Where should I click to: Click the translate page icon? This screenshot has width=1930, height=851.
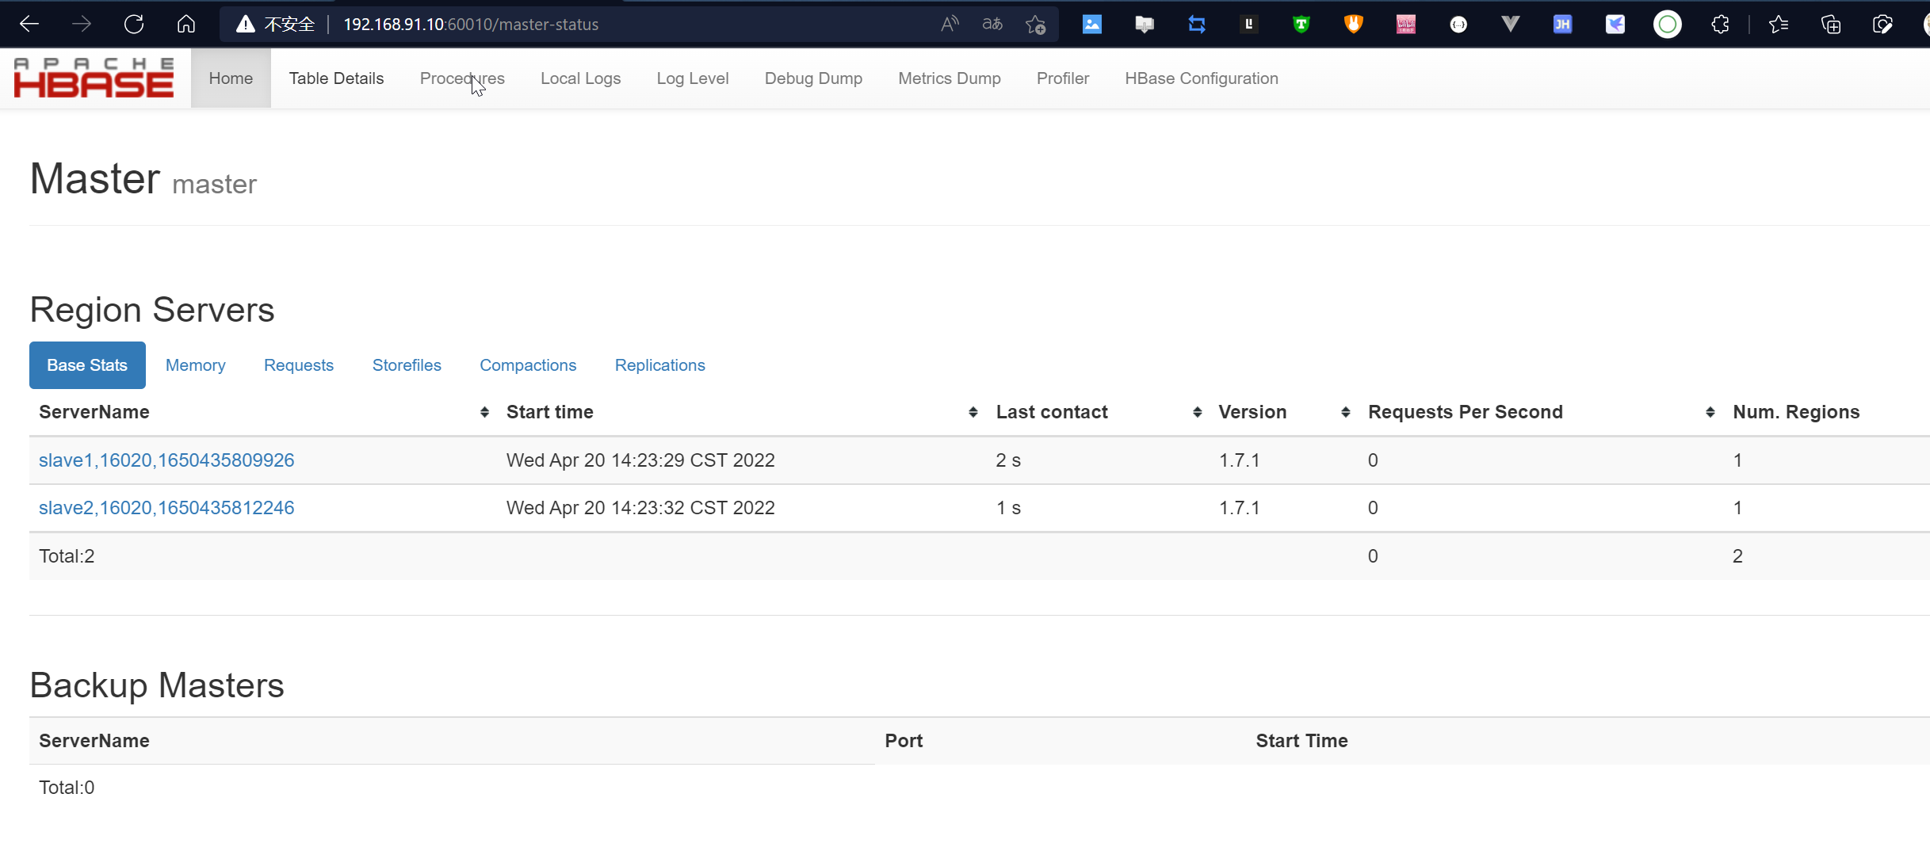coord(992,25)
